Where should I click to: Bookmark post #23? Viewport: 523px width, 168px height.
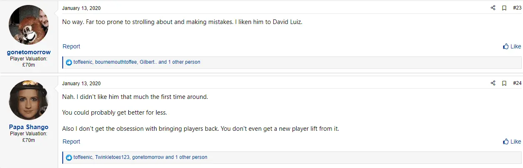(x=504, y=8)
